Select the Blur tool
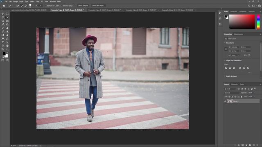262x147 pixels. click(7, 35)
